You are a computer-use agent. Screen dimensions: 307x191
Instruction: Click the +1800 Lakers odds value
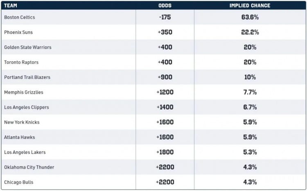coord(165,152)
